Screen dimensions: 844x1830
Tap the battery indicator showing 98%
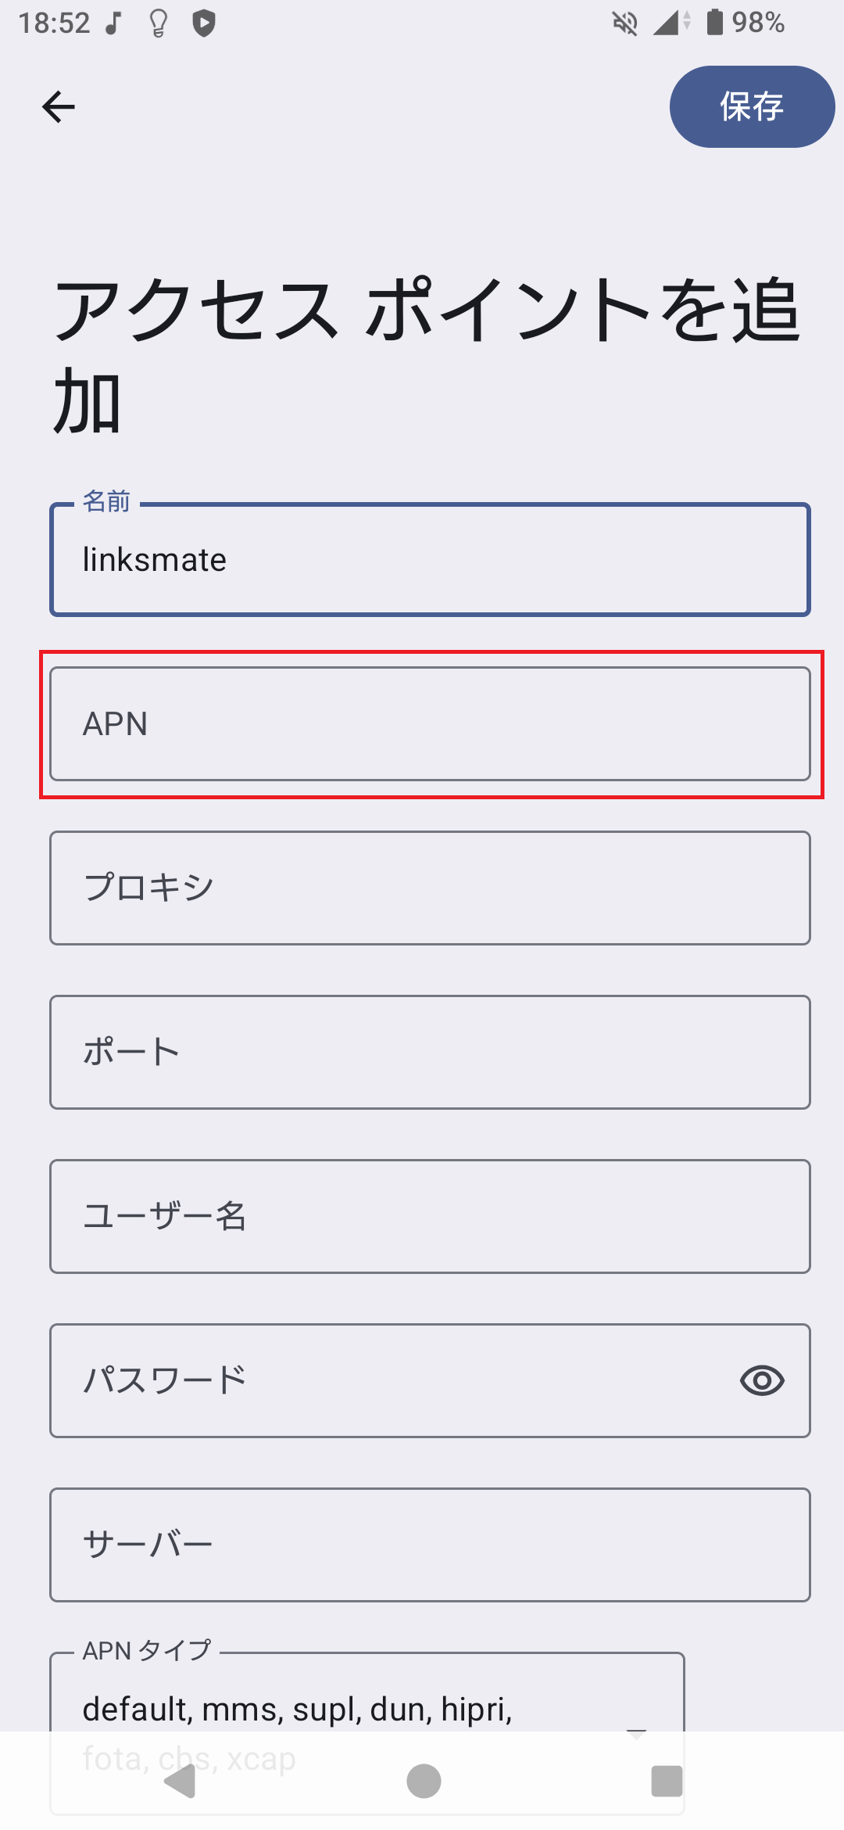click(x=713, y=23)
